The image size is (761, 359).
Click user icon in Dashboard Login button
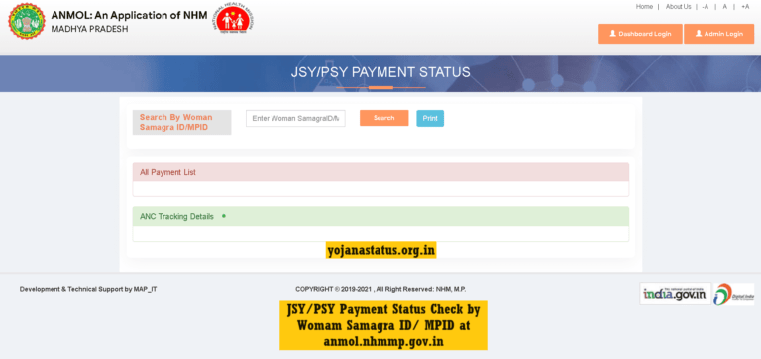tap(613, 34)
